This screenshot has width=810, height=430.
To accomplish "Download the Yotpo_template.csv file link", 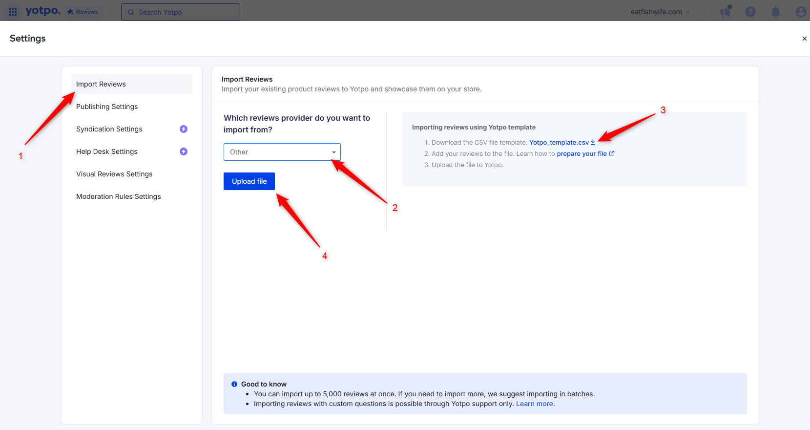I will tap(562, 143).
